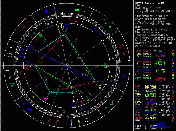
Task: Click the red Asc label on the chart
Action: (27, 68)
